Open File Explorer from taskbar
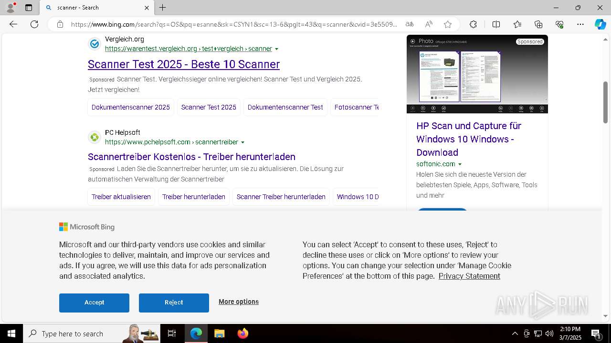 pyautogui.click(x=219, y=333)
